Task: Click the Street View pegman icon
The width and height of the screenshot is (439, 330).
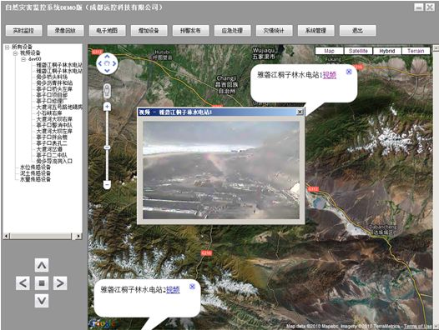Action: pyautogui.click(x=107, y=91)
